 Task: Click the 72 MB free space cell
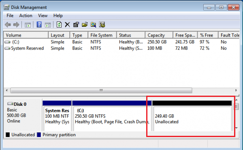tap(181, 48)
